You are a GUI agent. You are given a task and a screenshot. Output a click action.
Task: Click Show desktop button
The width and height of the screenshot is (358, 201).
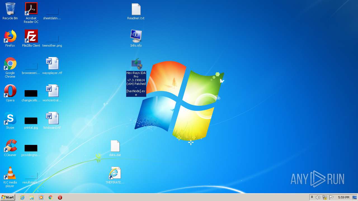click(355, 197)
